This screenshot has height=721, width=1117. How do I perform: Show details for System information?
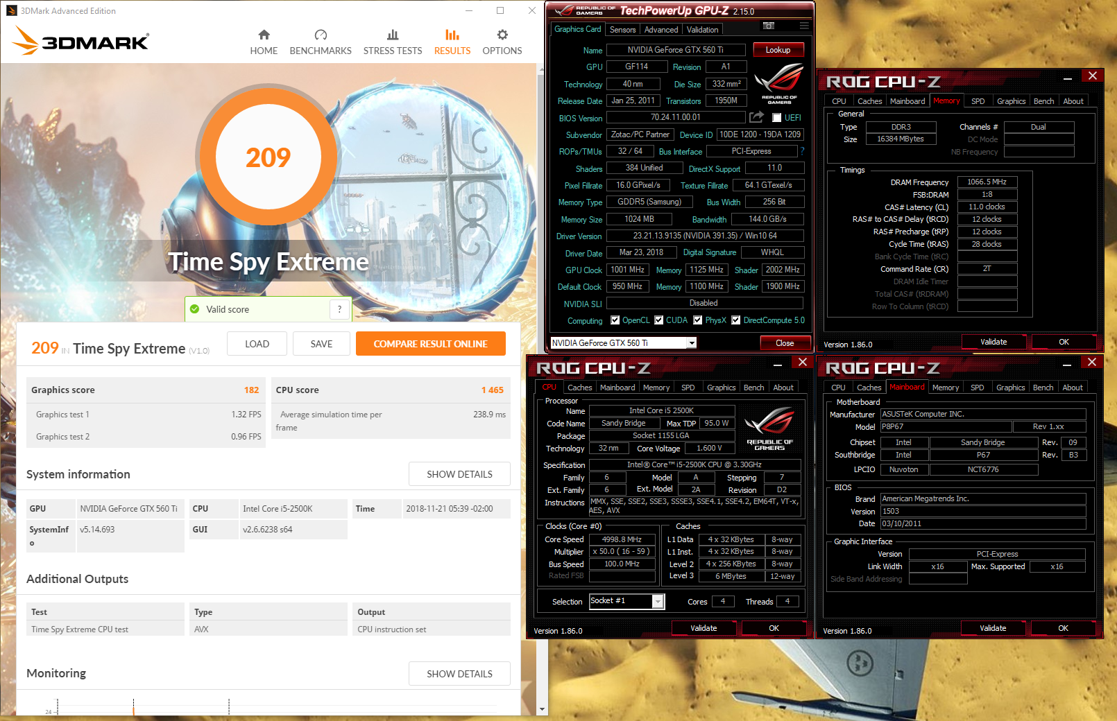[x=459, y=474]
